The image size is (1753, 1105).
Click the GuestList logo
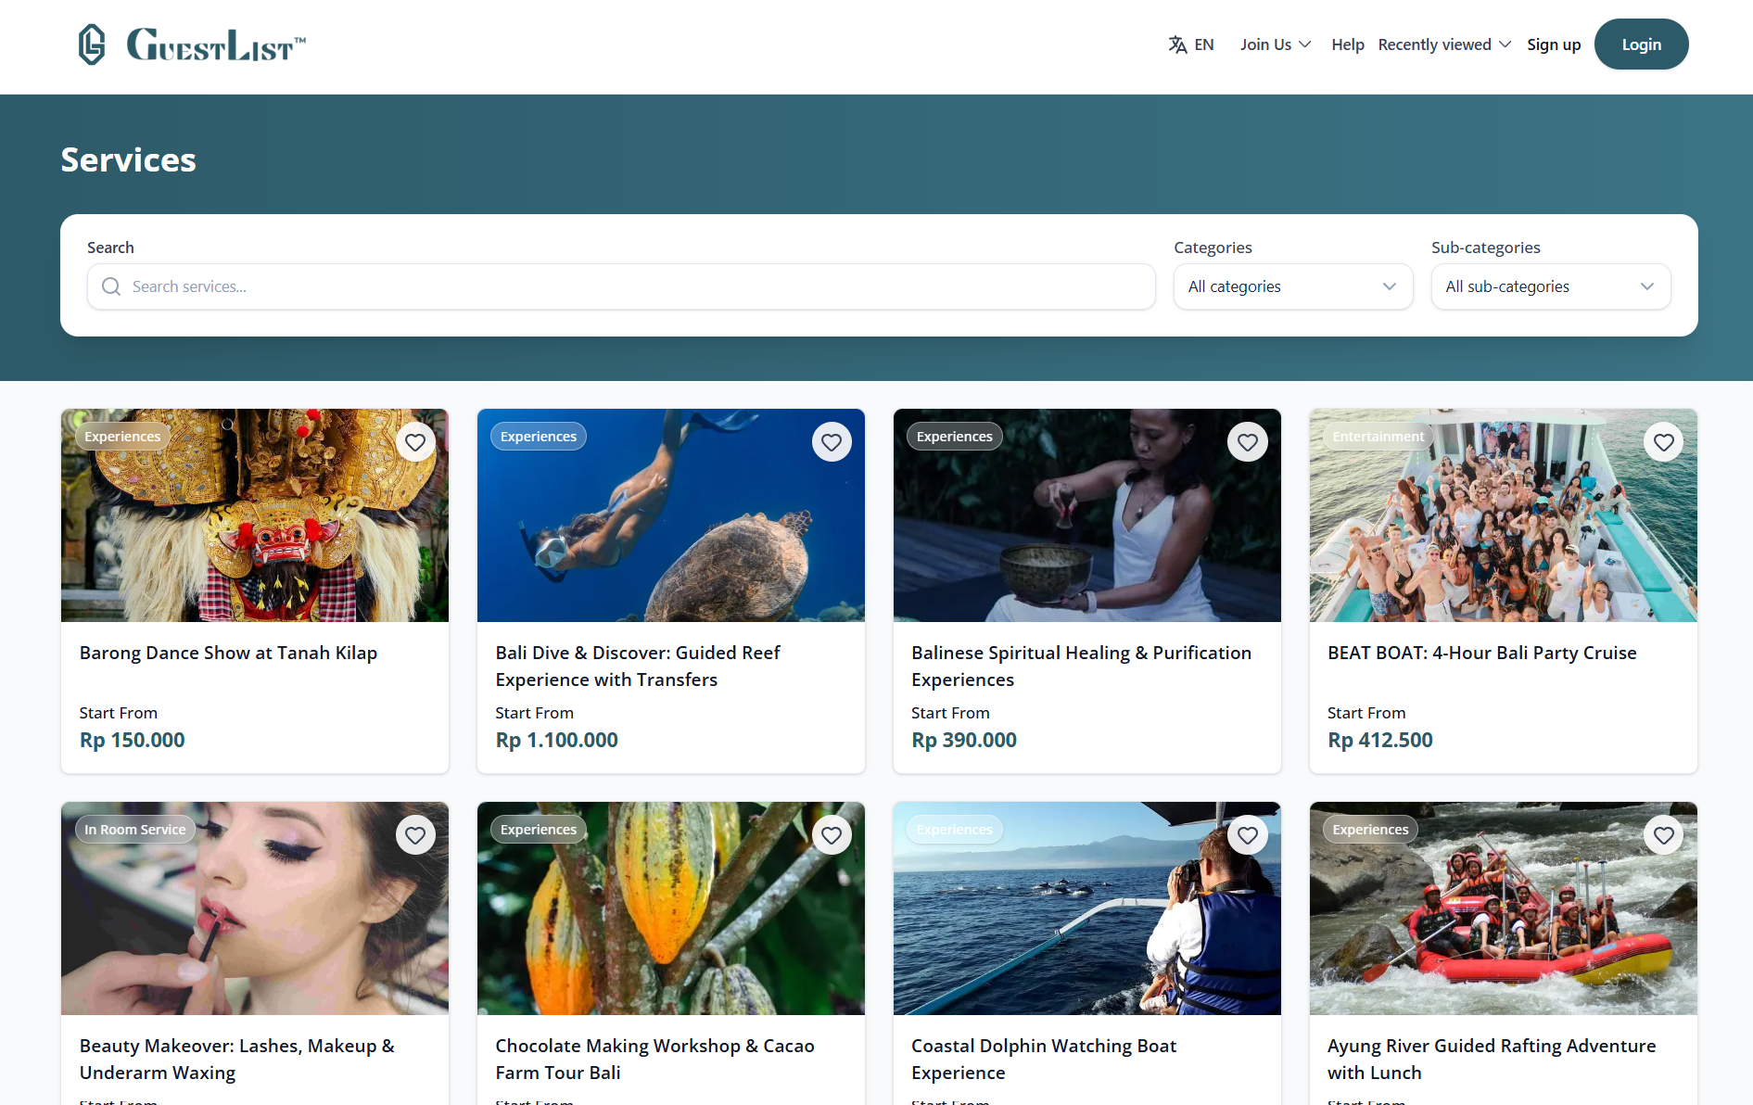pos(192,44)
